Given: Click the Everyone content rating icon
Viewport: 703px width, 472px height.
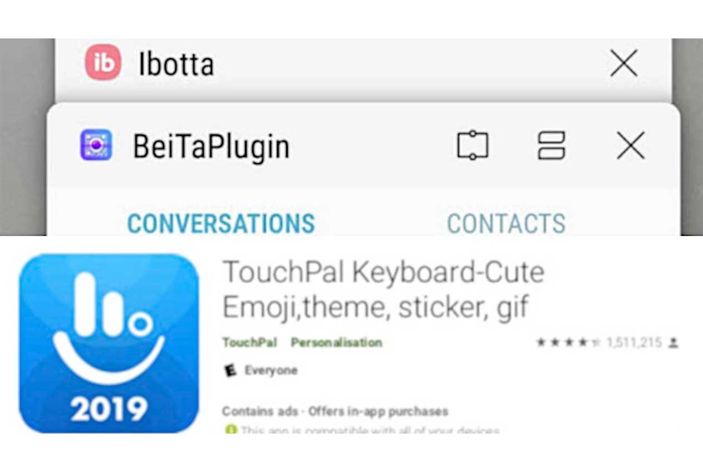Looking at the screenshot, I should (x=230, y=371).
